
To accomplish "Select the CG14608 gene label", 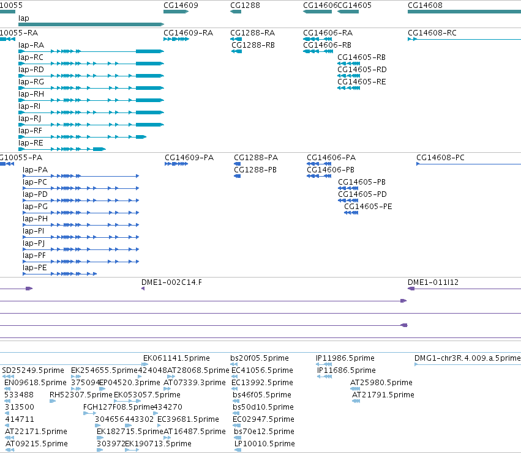I will click(x=425, y=6).
